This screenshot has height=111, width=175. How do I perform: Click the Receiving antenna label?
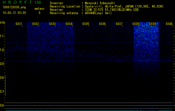pyautogui.click(x=64, y=13)
